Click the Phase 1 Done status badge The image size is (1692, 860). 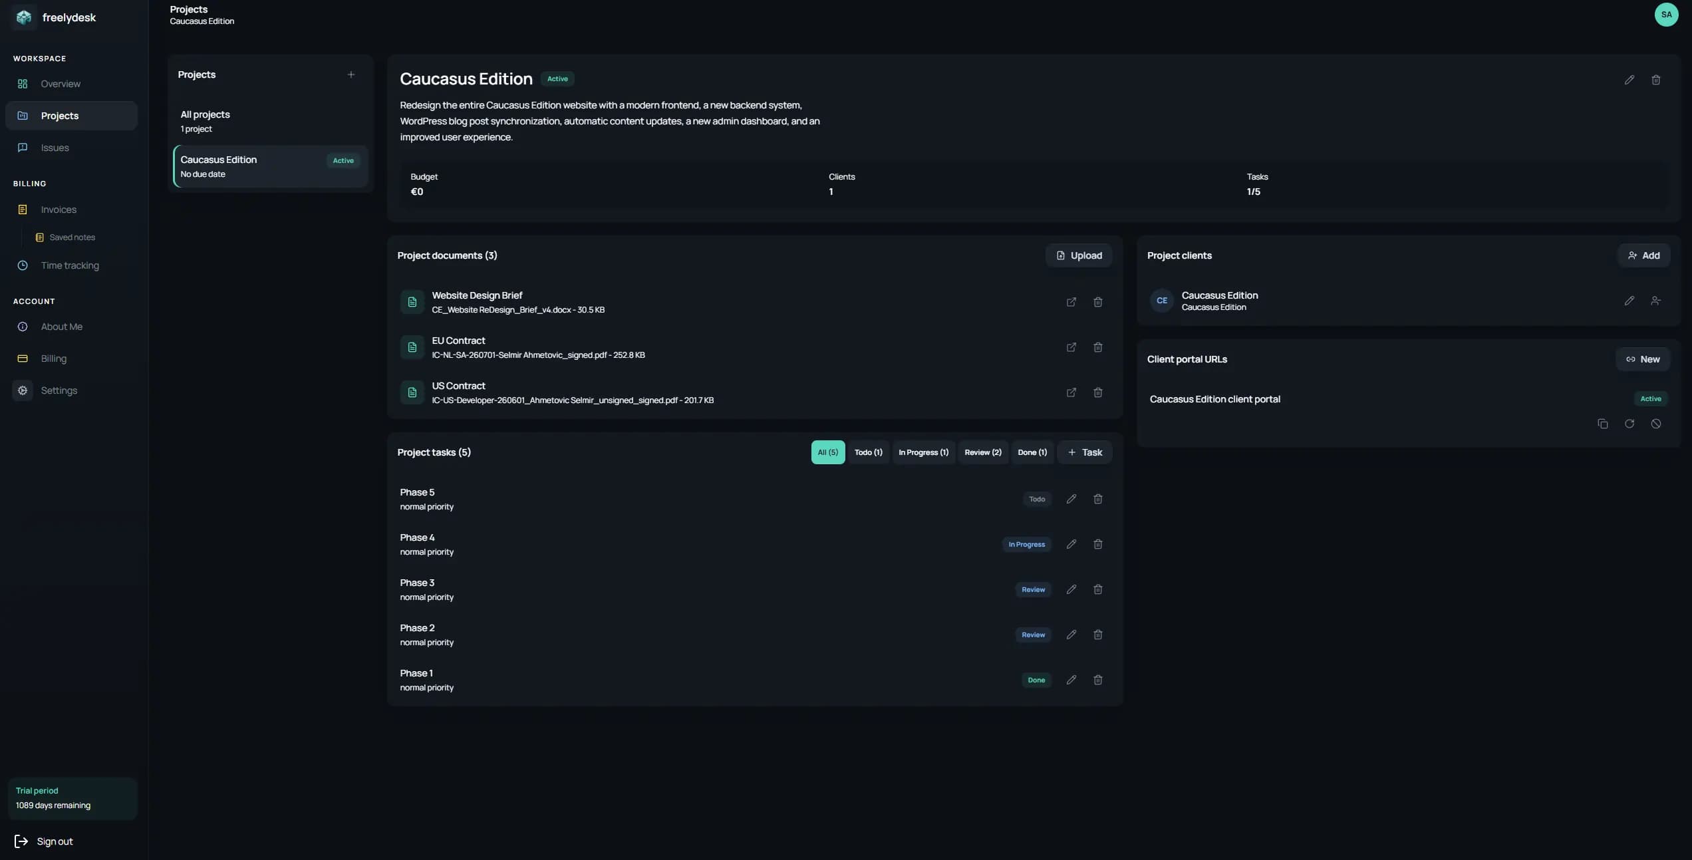tap(1036, 680)
